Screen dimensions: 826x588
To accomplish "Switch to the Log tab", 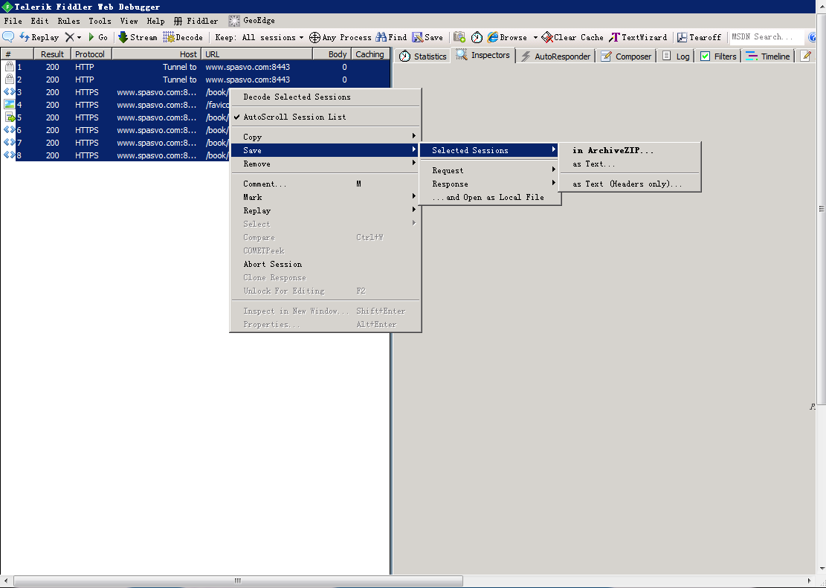I will click(676, 56).
